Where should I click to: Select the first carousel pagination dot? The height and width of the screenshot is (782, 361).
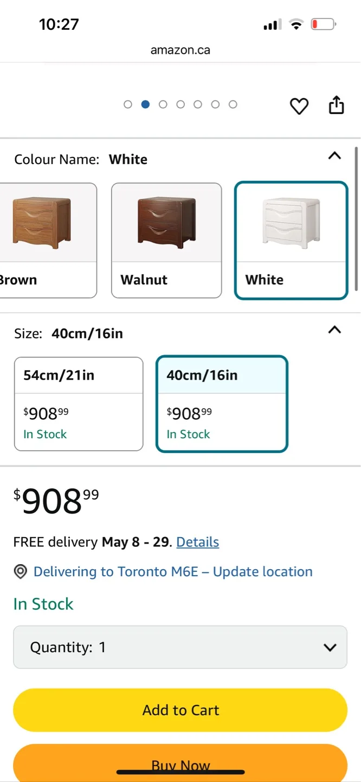click(x=128, y=104)
